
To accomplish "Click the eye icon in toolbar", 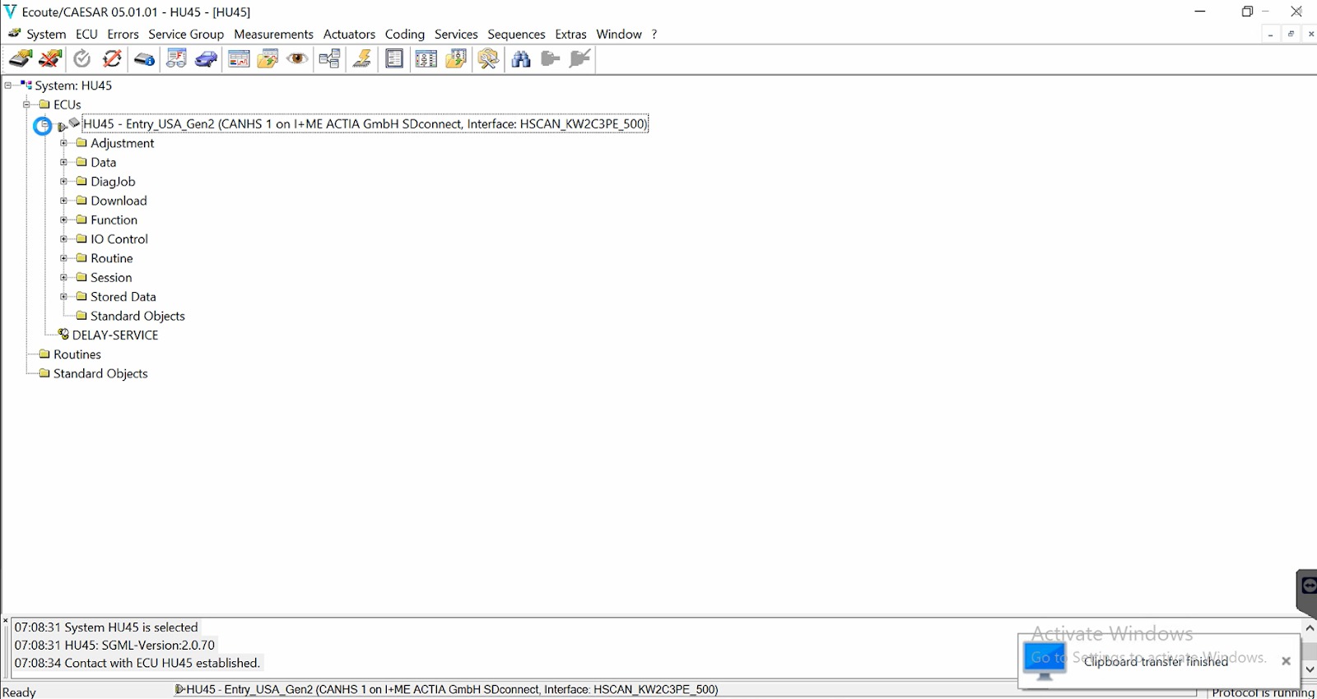I will (298, 58).
